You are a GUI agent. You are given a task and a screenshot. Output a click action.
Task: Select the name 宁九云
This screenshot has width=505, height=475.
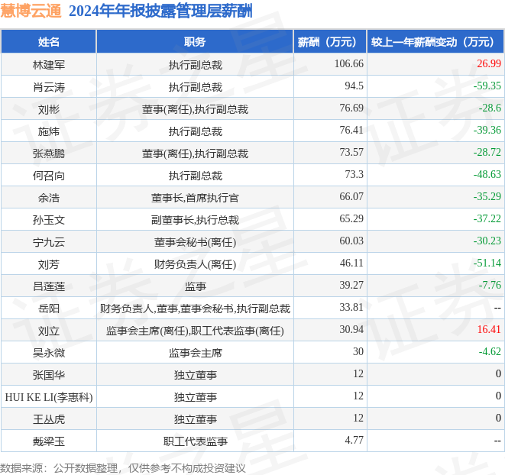point(49,242)
